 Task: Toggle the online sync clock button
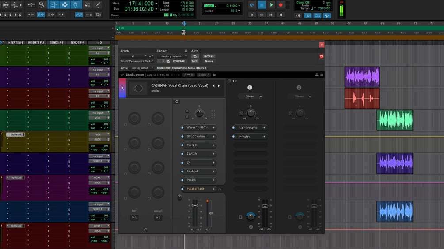click(x=252, y=5)
